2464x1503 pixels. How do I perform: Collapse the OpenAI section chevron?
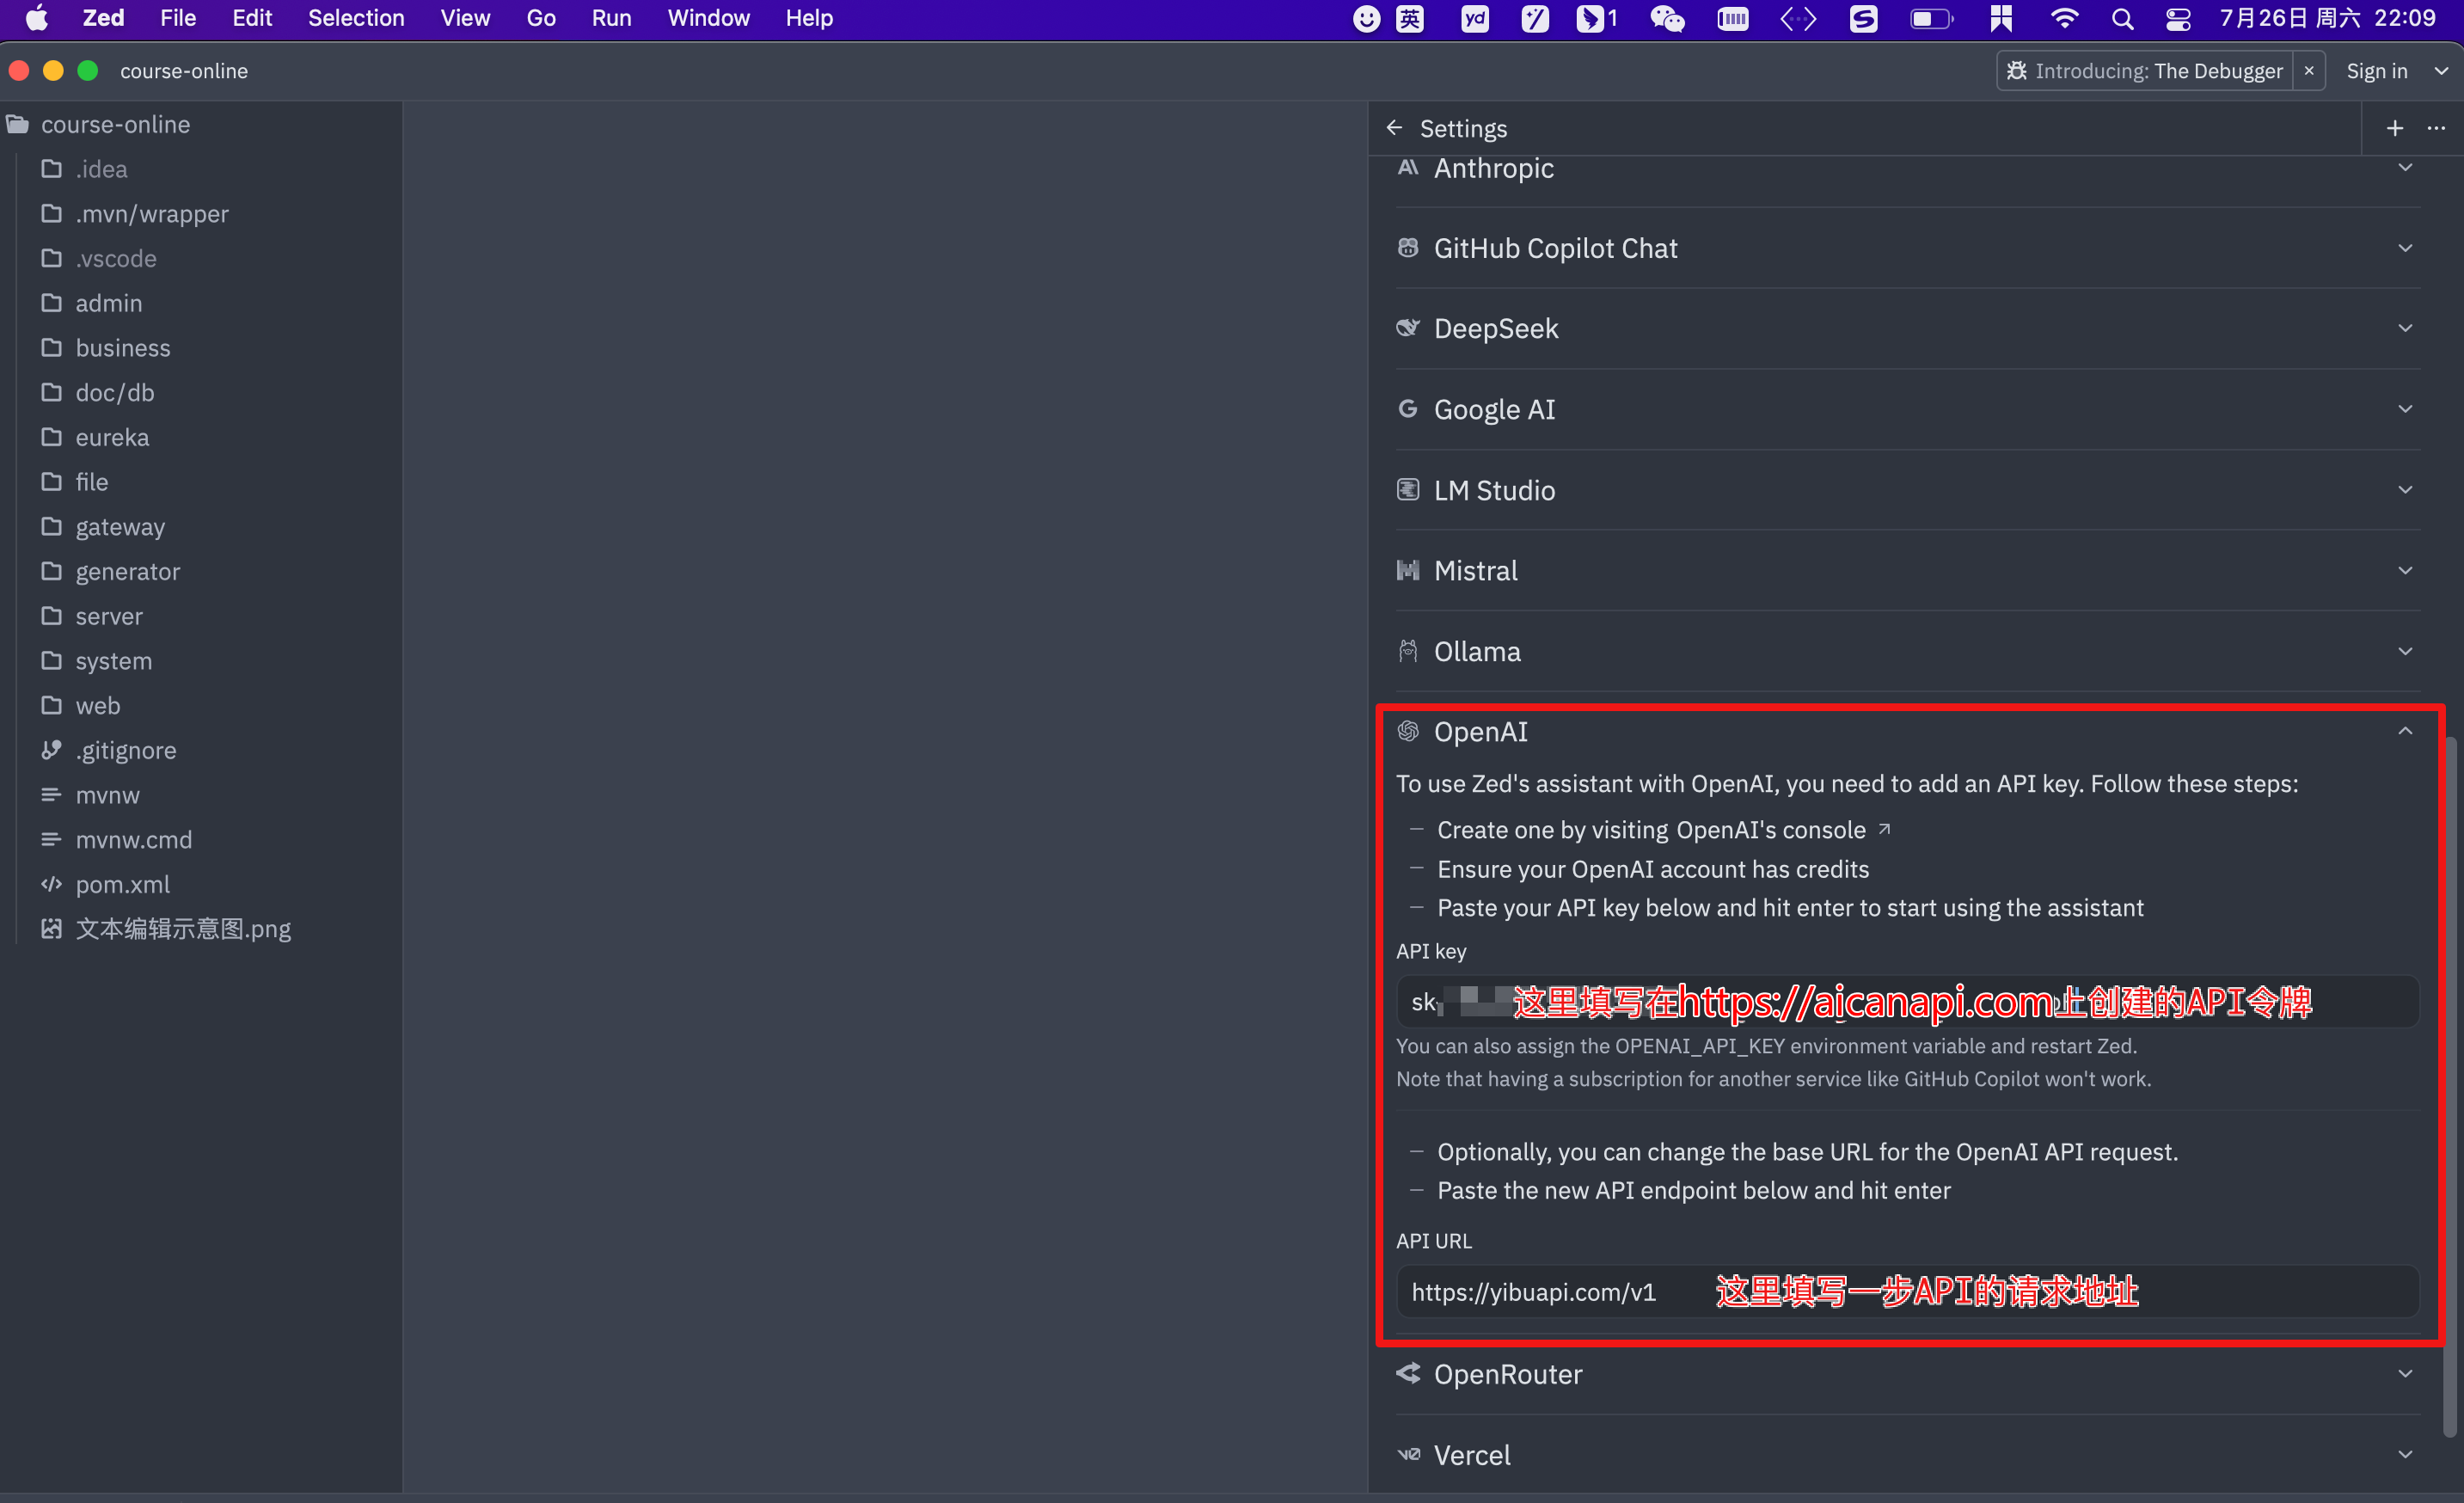pos(2405,731)
